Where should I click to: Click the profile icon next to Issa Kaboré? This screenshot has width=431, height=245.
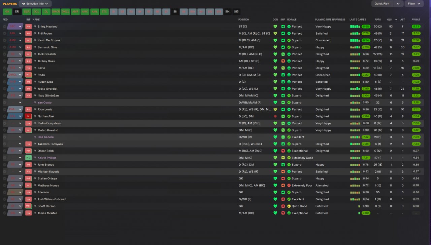pyautogui.click(x=35, y=137)
